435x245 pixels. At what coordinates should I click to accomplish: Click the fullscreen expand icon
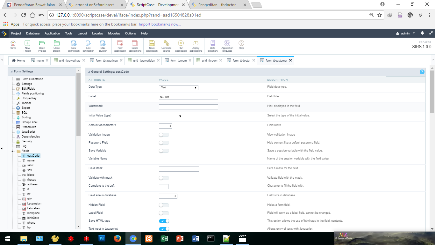tap(431, 33)
